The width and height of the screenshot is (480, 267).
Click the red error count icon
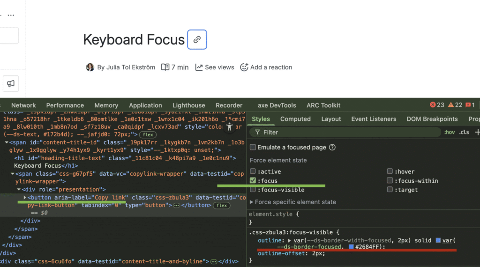tap(433, 105)
